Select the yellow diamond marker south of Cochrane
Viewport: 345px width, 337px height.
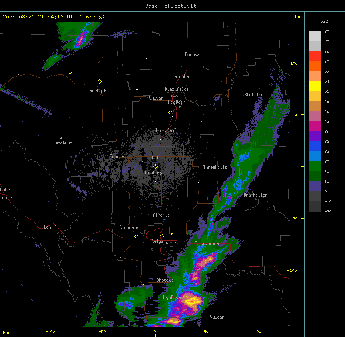pyautogui.click(x=136, y=236)
